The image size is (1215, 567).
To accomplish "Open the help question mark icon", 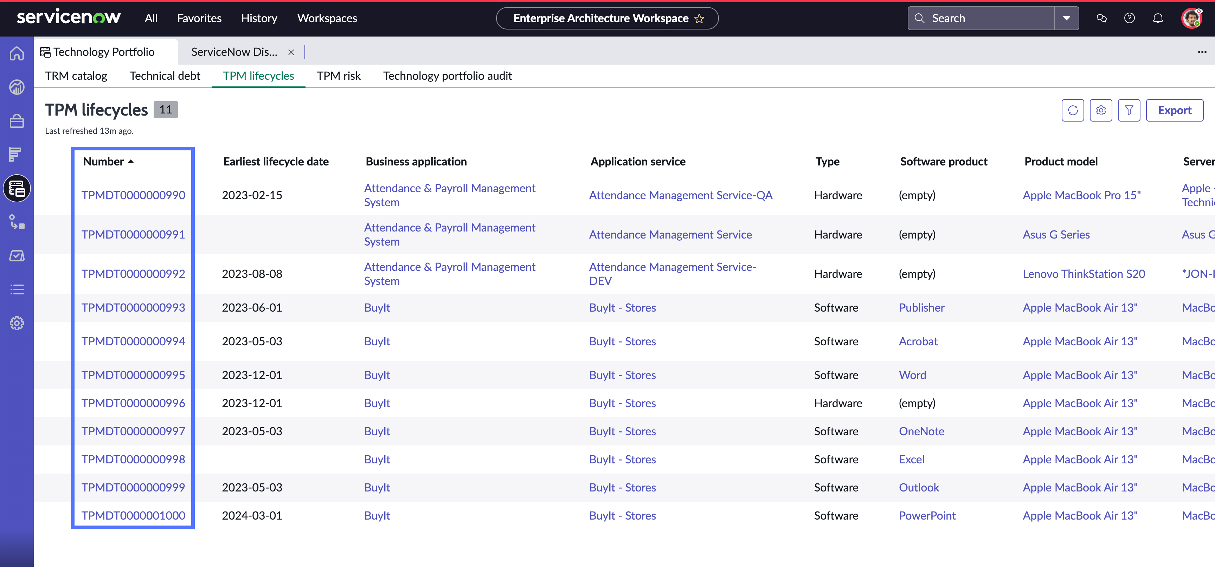I will (1129, 18).
